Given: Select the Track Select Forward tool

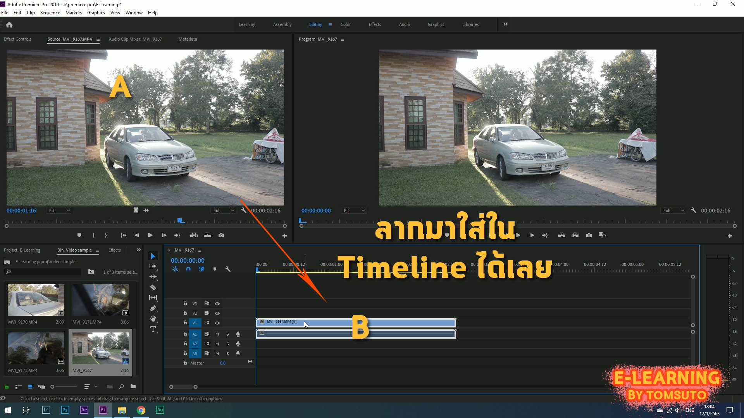Looking at the screenshot, I should [x=153, y=266].
